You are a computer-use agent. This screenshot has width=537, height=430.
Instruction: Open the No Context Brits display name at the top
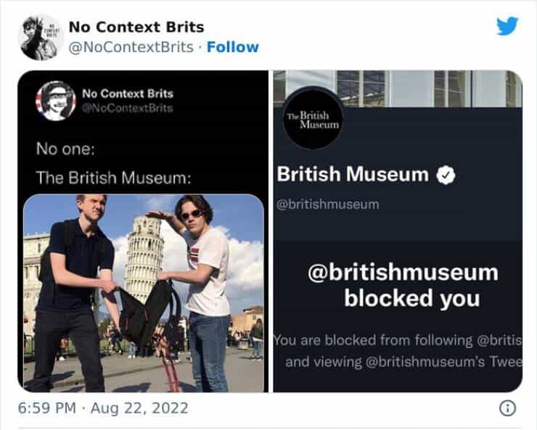136,27
